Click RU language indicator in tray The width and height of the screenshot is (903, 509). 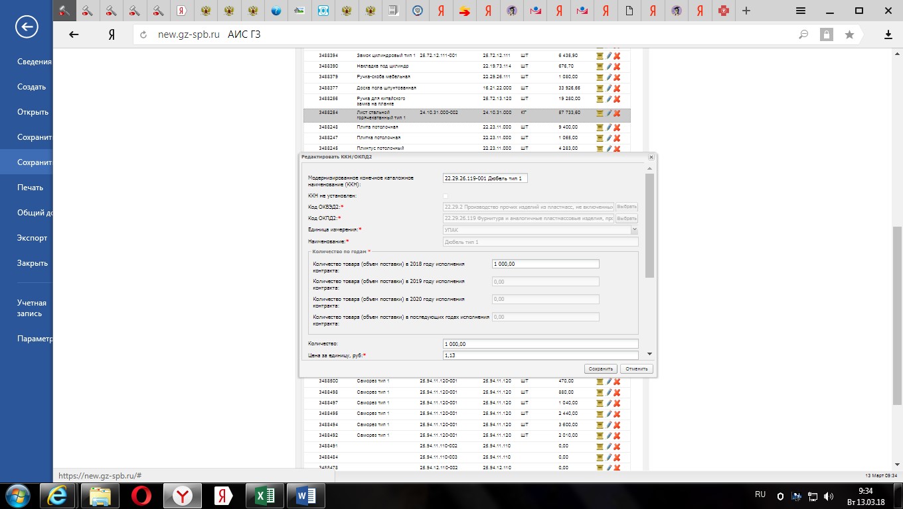(x=760, y=494)
